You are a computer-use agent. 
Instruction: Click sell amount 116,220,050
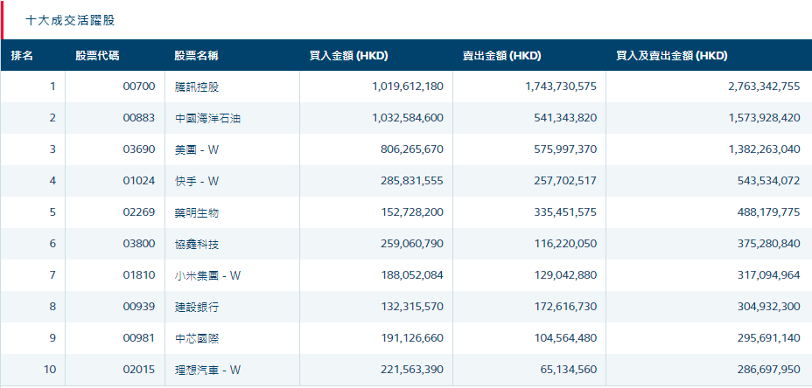tap(565, 244)
